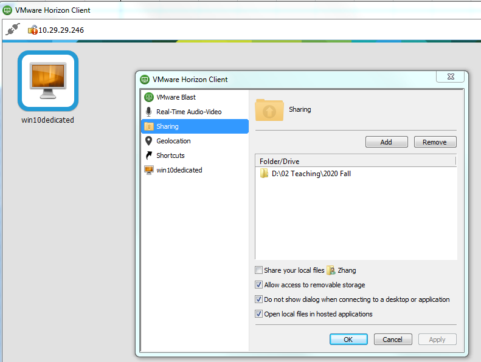Image resolution: width=481 pixels, height=362 pixels.
Task: Click the win10dedicated label under desktop icon
Action: coord(47,120)
